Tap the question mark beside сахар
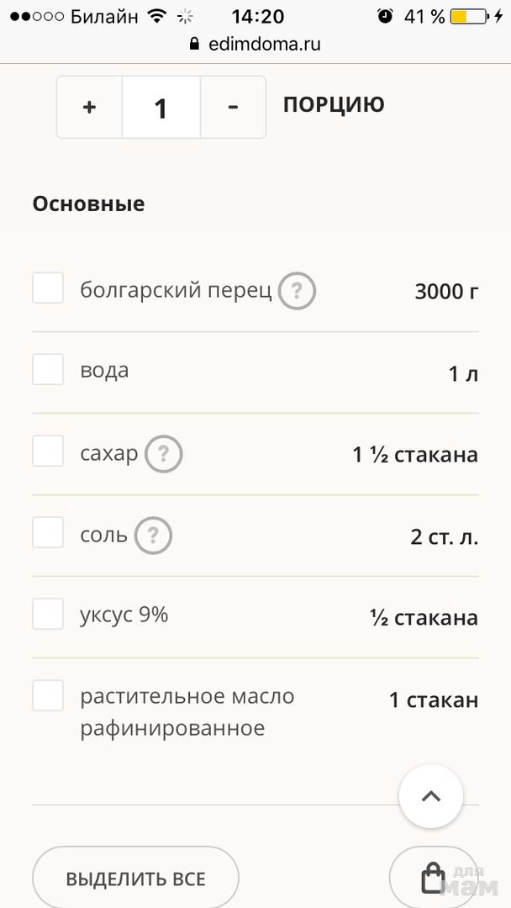The image size is (511, 908). tap(163, 455)
